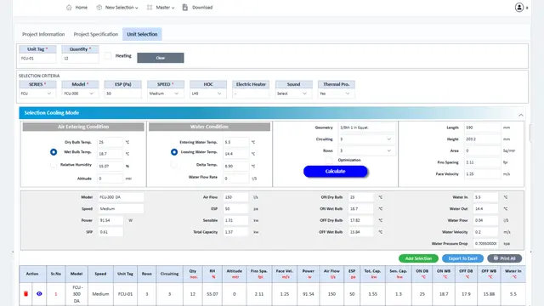Open the Model dropdown showing FCU-300
The width and height of the screenshot is (544, 306).
(x=80, y=93)
